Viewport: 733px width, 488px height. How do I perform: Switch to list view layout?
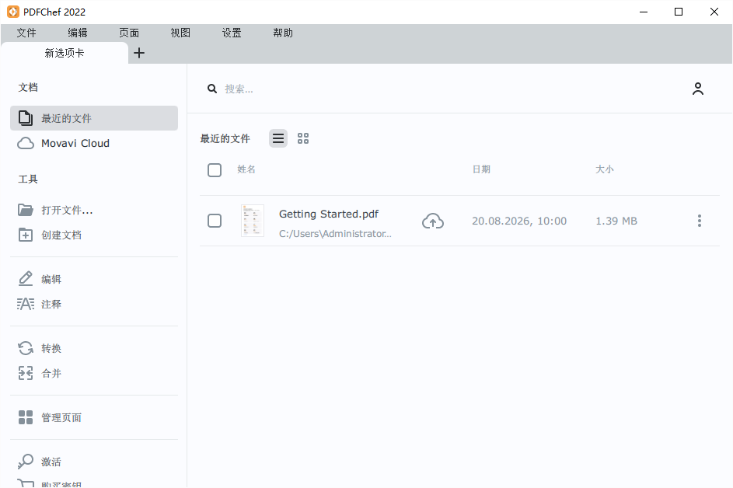click(278, 138)
